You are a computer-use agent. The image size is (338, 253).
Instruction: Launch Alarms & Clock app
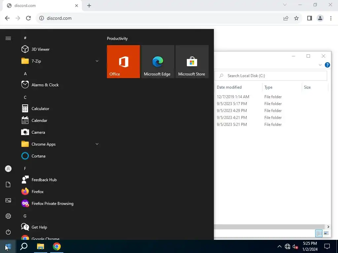[x=60, y=85]
